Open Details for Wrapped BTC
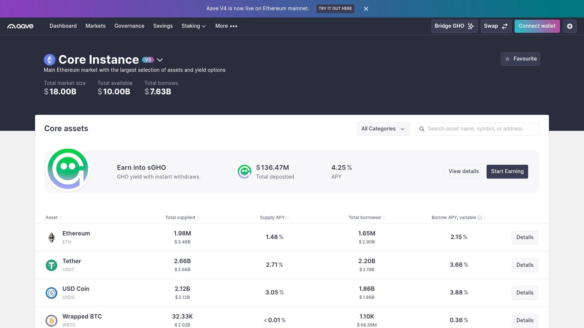The image size is (584, 328). click(525, 321)
